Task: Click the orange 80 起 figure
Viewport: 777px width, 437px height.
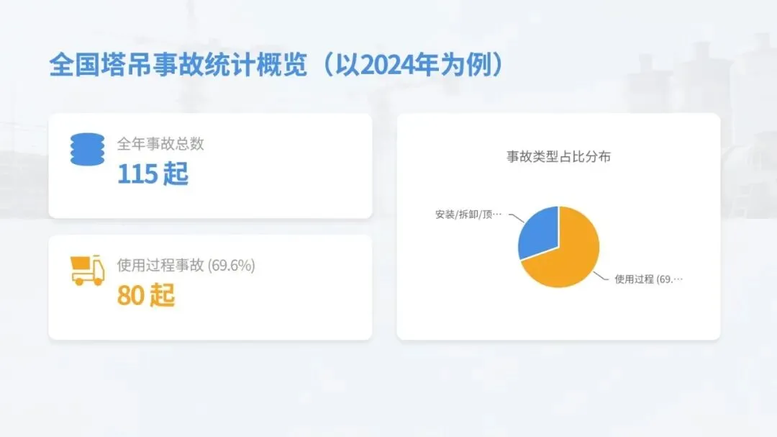Action: [x=146, y=295]
